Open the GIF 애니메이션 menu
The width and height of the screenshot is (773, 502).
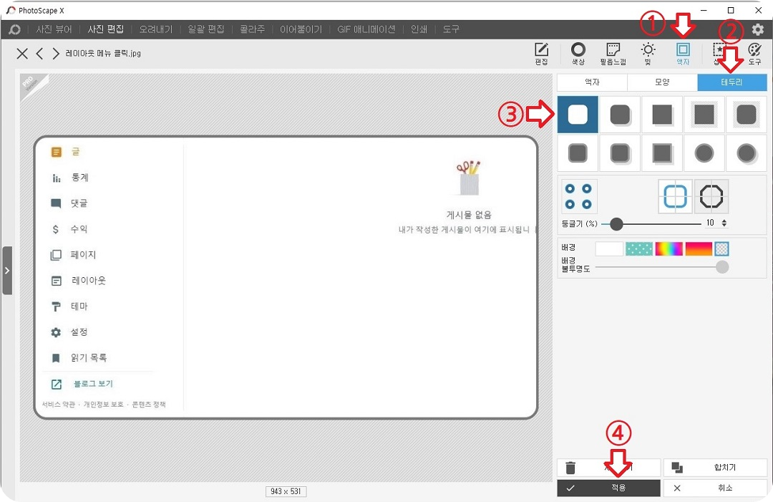click(366, 29)
